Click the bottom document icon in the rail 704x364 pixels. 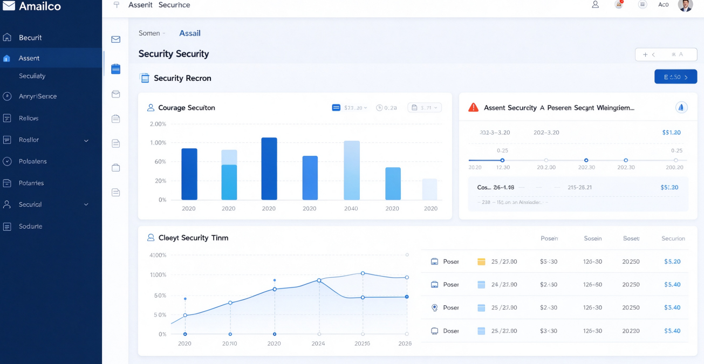[x=115, y=192]
